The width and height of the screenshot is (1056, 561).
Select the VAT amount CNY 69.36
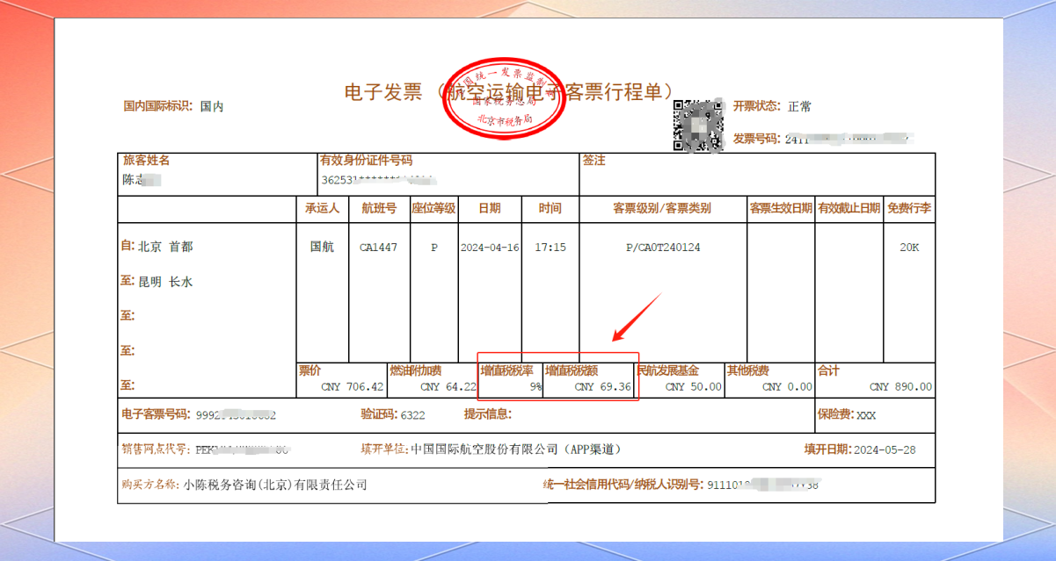tap(603, 387)
